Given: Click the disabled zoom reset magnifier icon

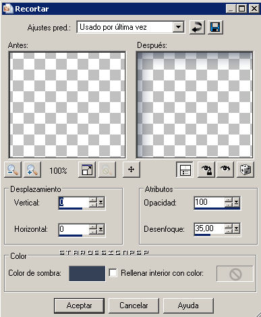Looking at the screenshot, I should click(x=107, y=170).
